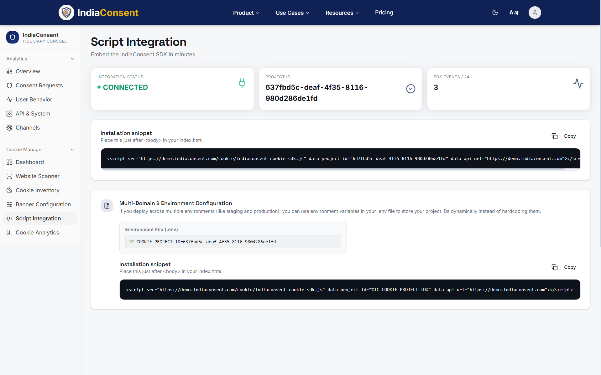The height and width of the screenshot is (375, 601).
Task: Click the horizontal scrollbar under the first snippet
Action: (x=333, y=169)
